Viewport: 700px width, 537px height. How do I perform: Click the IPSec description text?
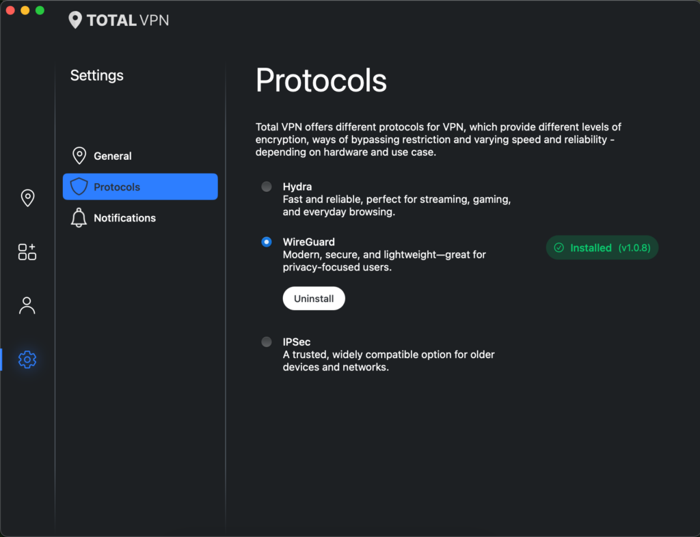388,361
